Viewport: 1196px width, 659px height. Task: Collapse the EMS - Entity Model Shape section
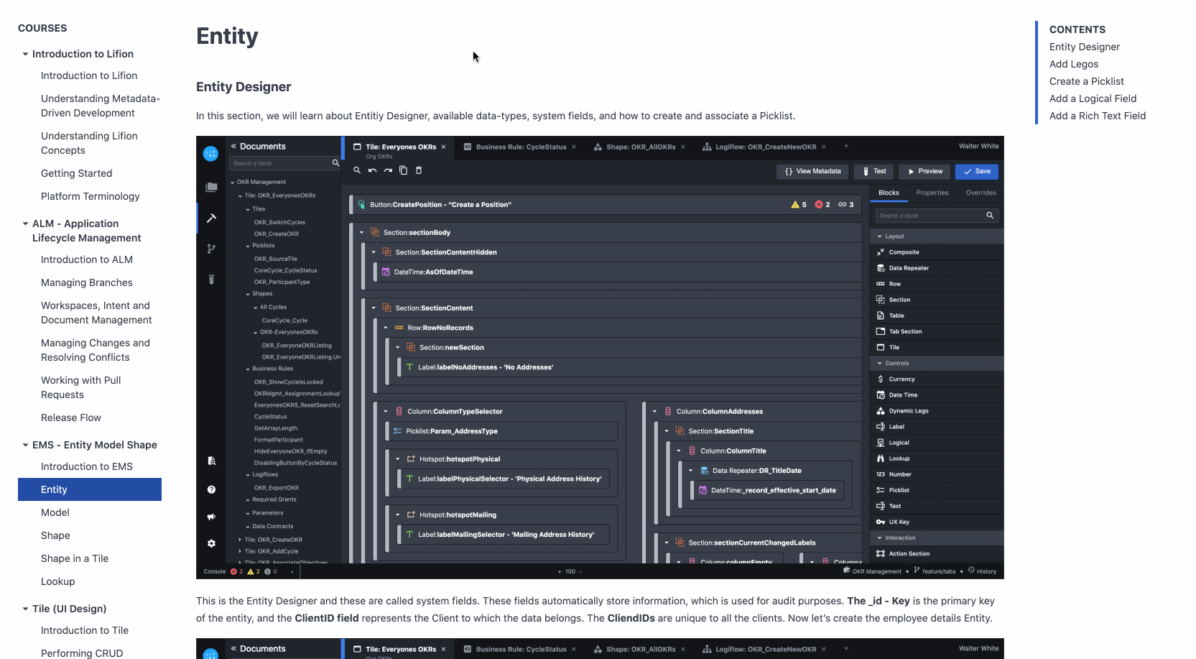click(25, 445)
